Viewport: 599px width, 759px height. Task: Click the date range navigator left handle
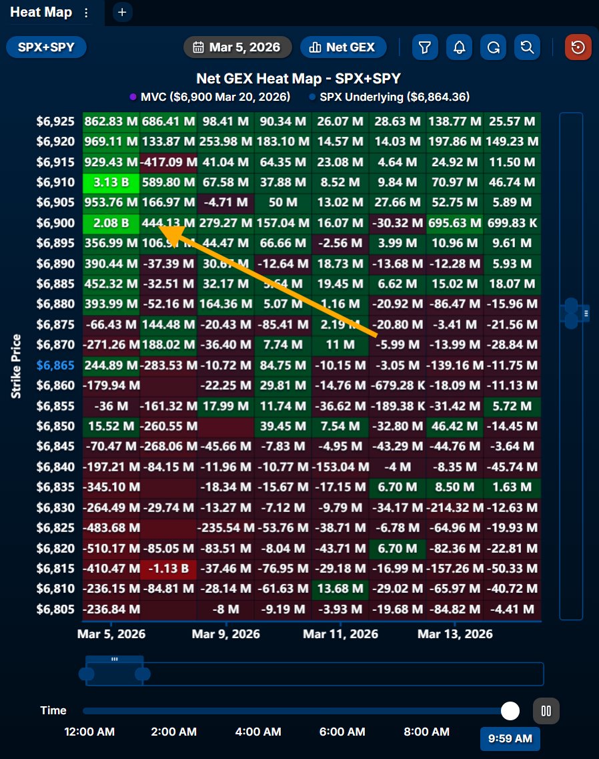coord(87,674)
